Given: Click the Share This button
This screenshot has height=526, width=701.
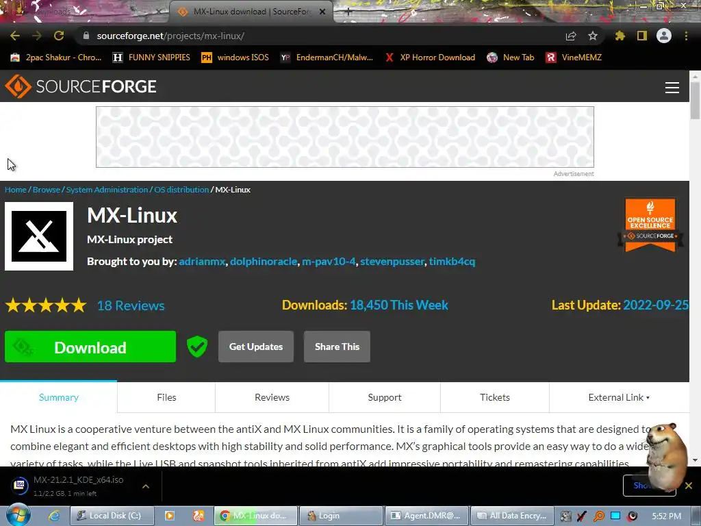Looking at the screenshot, I should click(x=337, y=347).
